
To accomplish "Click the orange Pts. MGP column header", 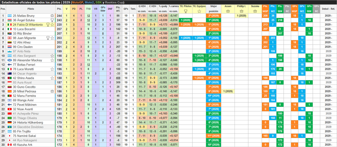I will click(x=265, y=9).
